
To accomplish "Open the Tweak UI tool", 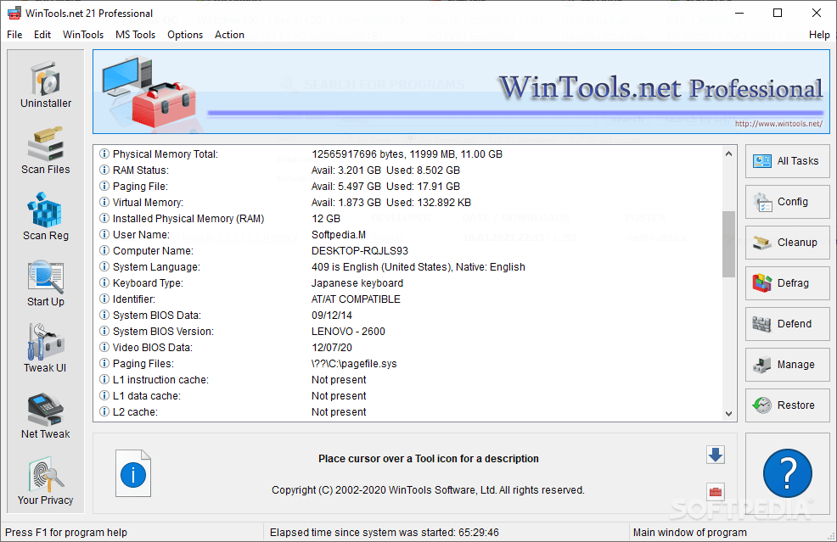I will [x=45, y=349].
